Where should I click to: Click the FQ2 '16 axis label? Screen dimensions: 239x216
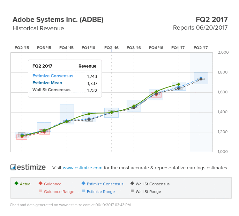(111, 48)
